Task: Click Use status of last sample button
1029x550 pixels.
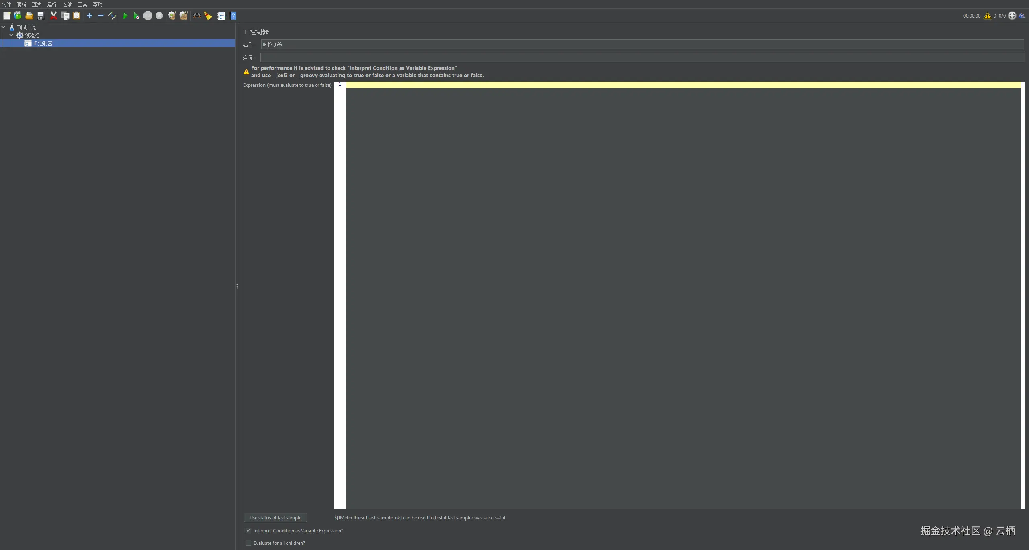Action: tap(275, 518)
